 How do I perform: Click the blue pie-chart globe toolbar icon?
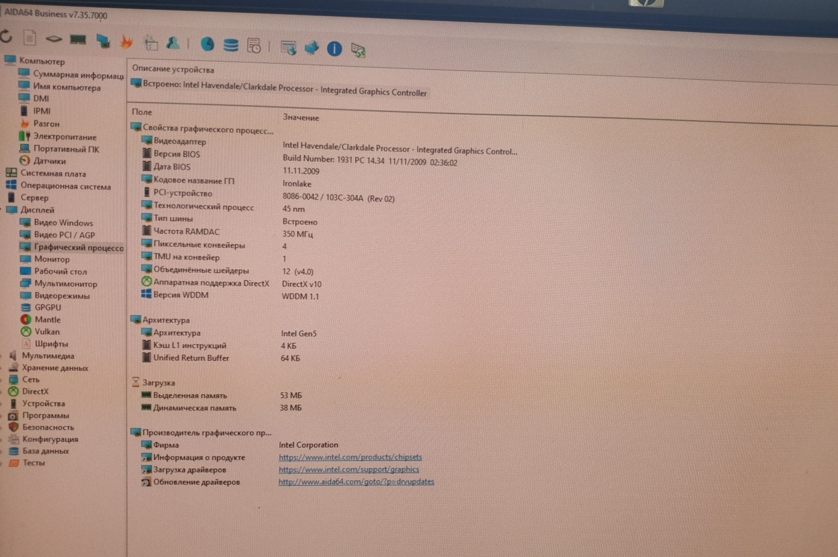207,44
